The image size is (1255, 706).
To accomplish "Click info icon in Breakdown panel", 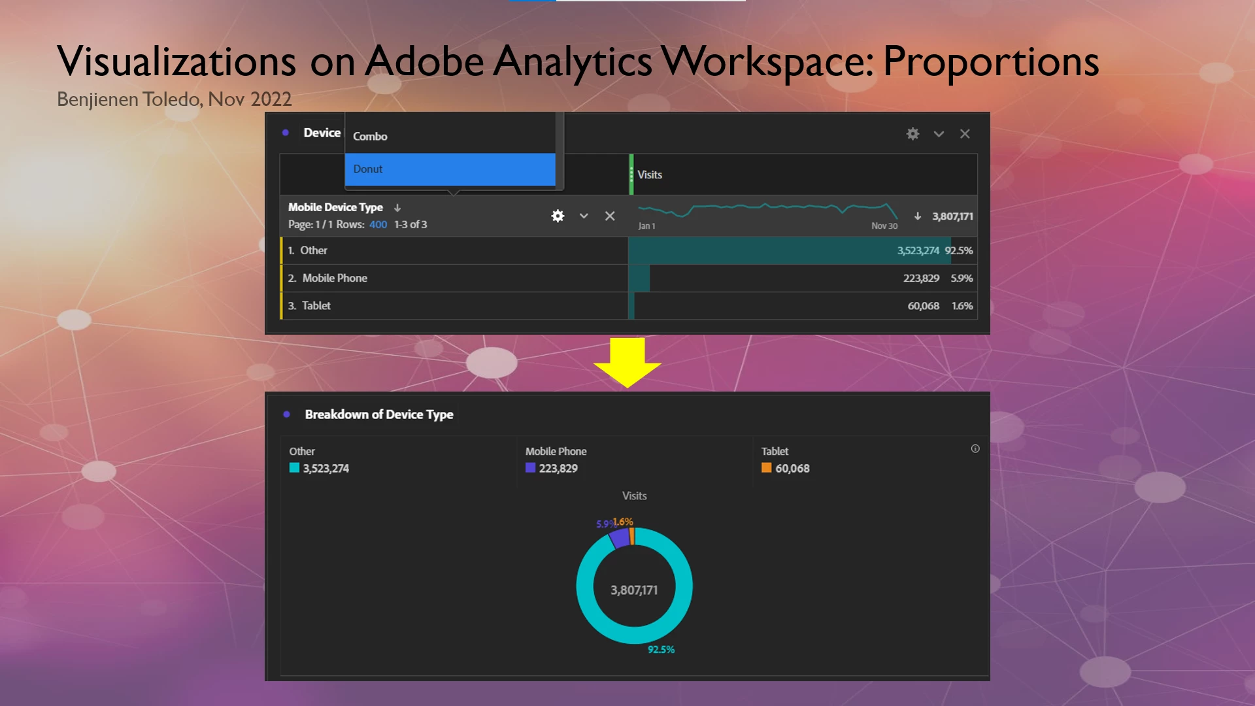I will click(x=975, y=448).
